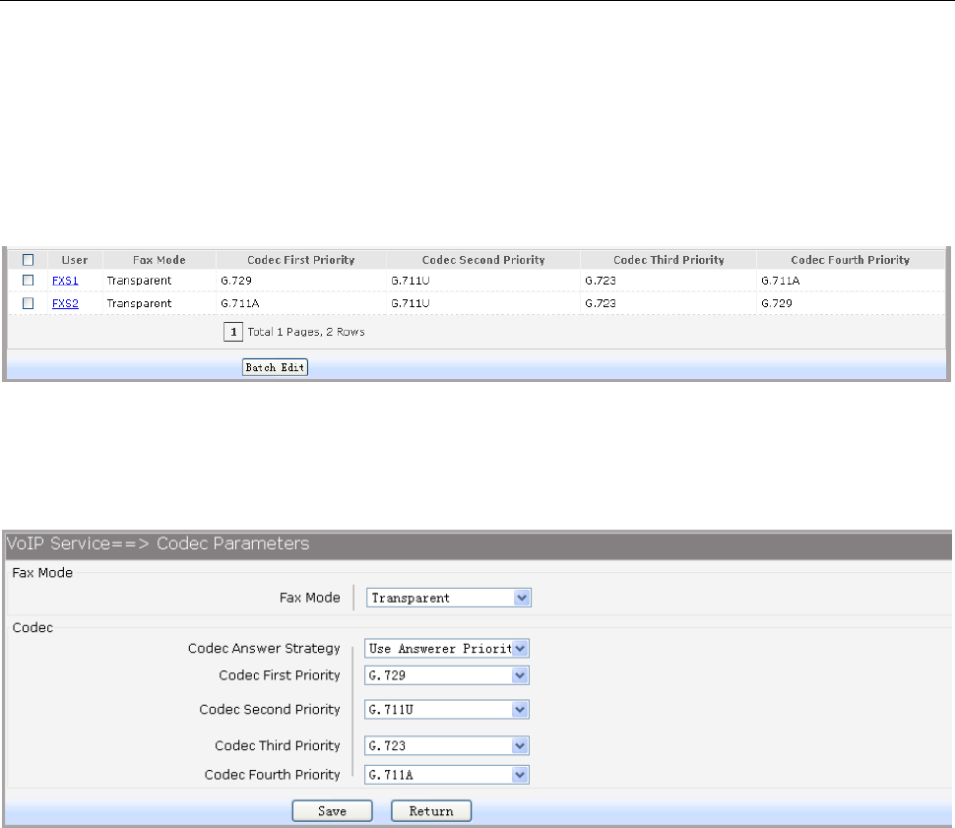
Task: Select G.711A cell in FXS1 fourth priority
Action: click(781, 281)
